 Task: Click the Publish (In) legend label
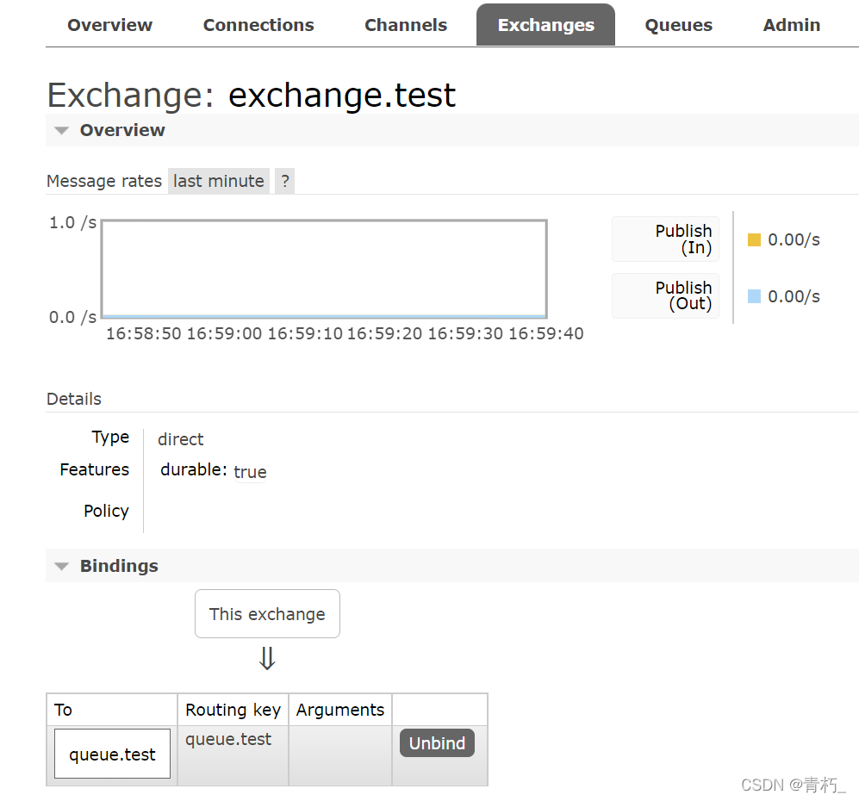666,239
